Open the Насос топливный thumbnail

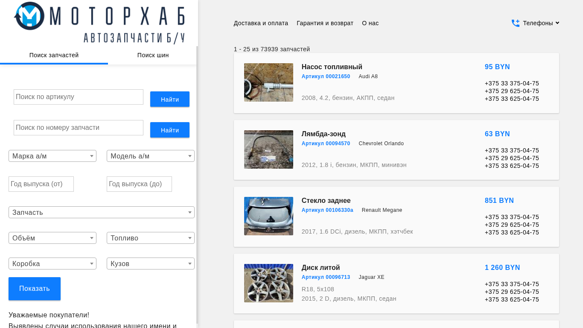click(x=268, y=82)
